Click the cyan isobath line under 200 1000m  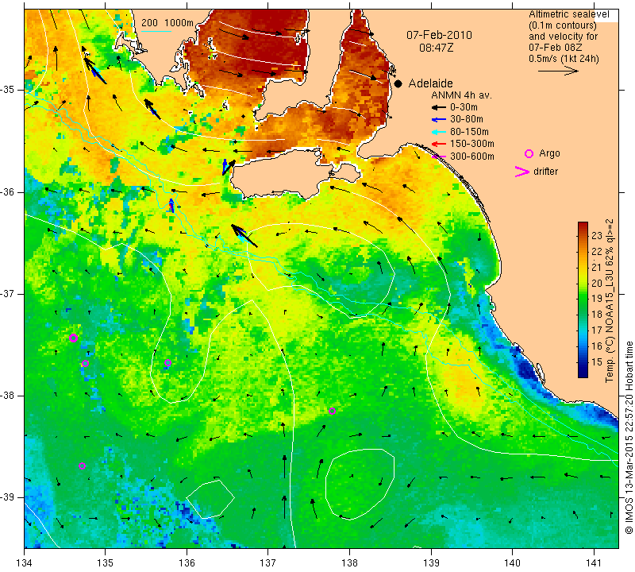[156, 31]
